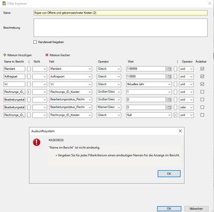Check Änderbar for Bearbeitungsstatus Größer/Gleich row
Screen dimensions: 214x212
202,99
